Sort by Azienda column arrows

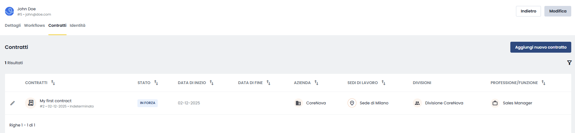coord(316,83)
